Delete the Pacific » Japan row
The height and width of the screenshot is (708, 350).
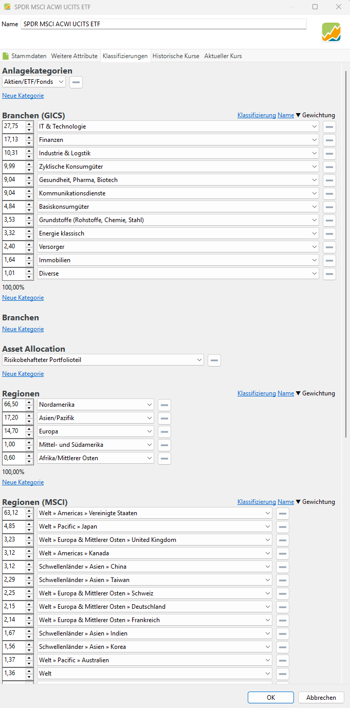283,527
